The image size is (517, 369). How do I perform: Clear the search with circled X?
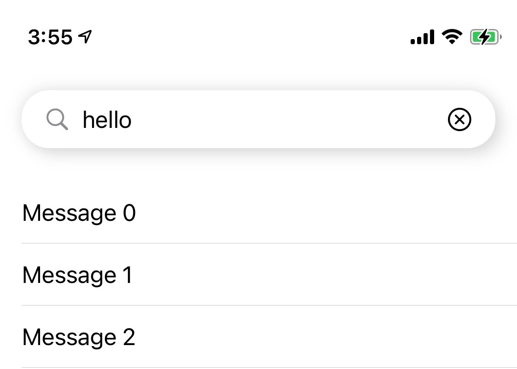point(459,119)
